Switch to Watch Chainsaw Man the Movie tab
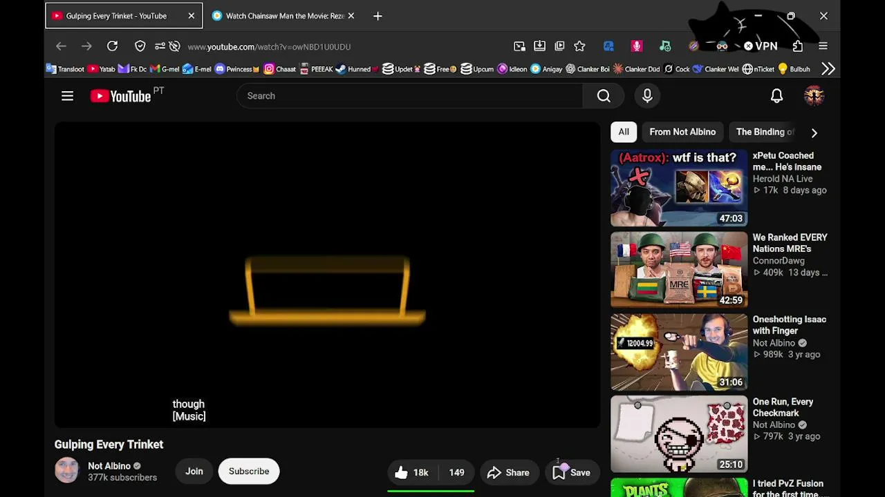 tap(283, 16)
